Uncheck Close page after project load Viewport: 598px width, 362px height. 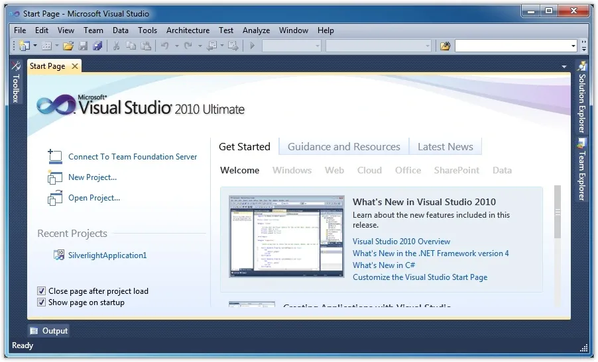point(42,291)
